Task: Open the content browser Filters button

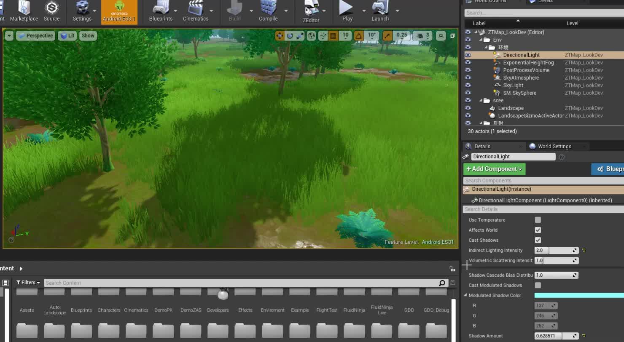Action: [x=27, y=282]
